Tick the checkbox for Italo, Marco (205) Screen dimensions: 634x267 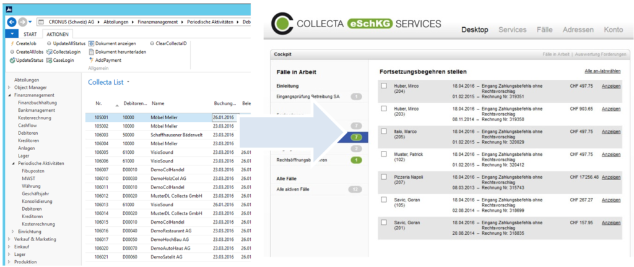384,131
